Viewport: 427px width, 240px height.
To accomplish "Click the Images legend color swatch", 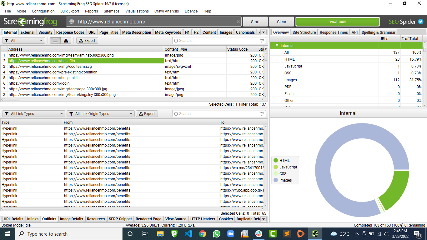I will coord(276,180).
